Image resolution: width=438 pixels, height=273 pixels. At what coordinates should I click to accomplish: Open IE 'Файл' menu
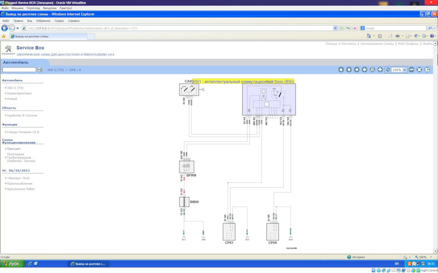[x=6, y=21]
